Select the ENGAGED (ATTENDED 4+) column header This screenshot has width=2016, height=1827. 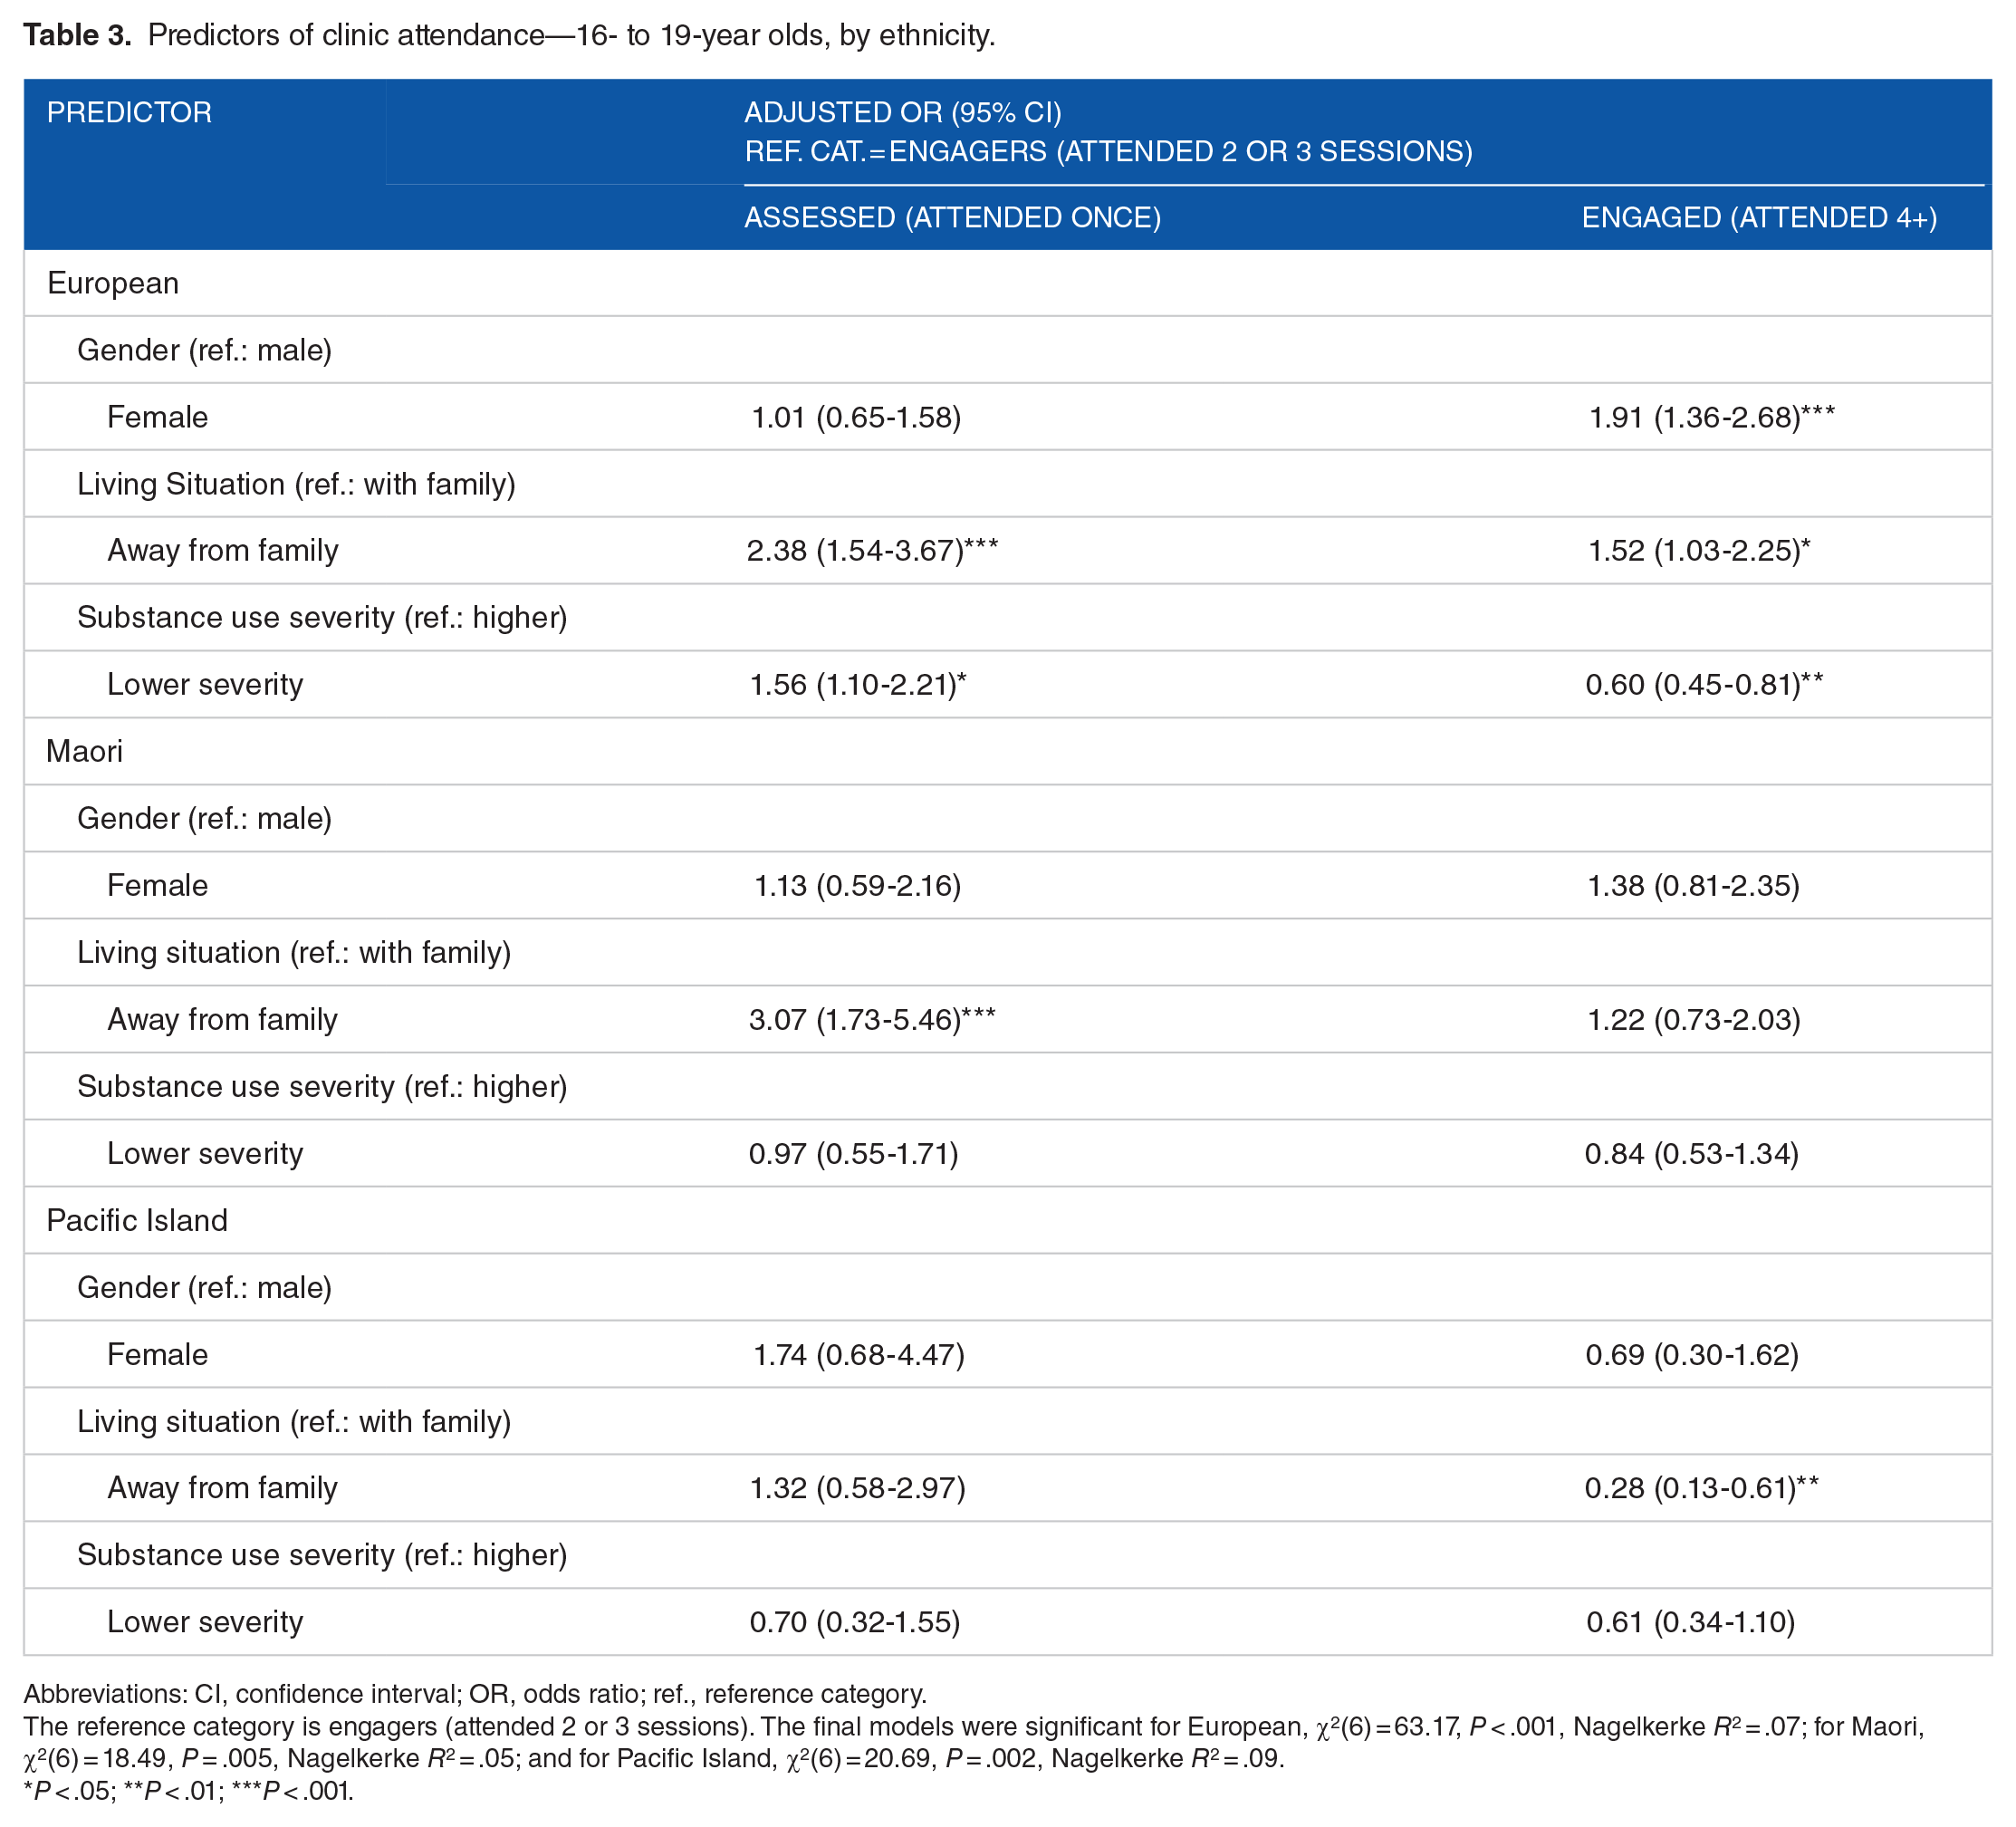pos(1759,218)
